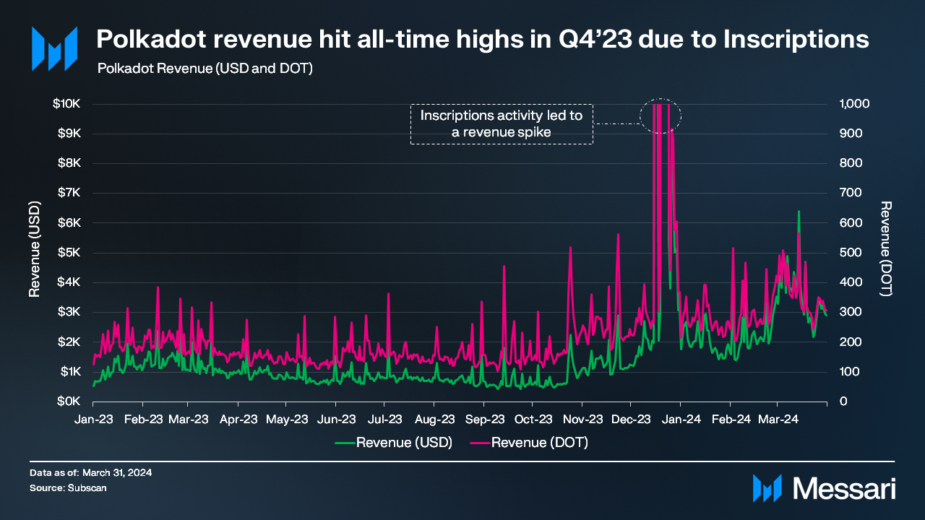Image resolution: width=925 pixels, height=520 pixels.
Task: Click the Messari logo icon beside the bottom wordmark
Action: pyautogui.click(x=767, y=488)
